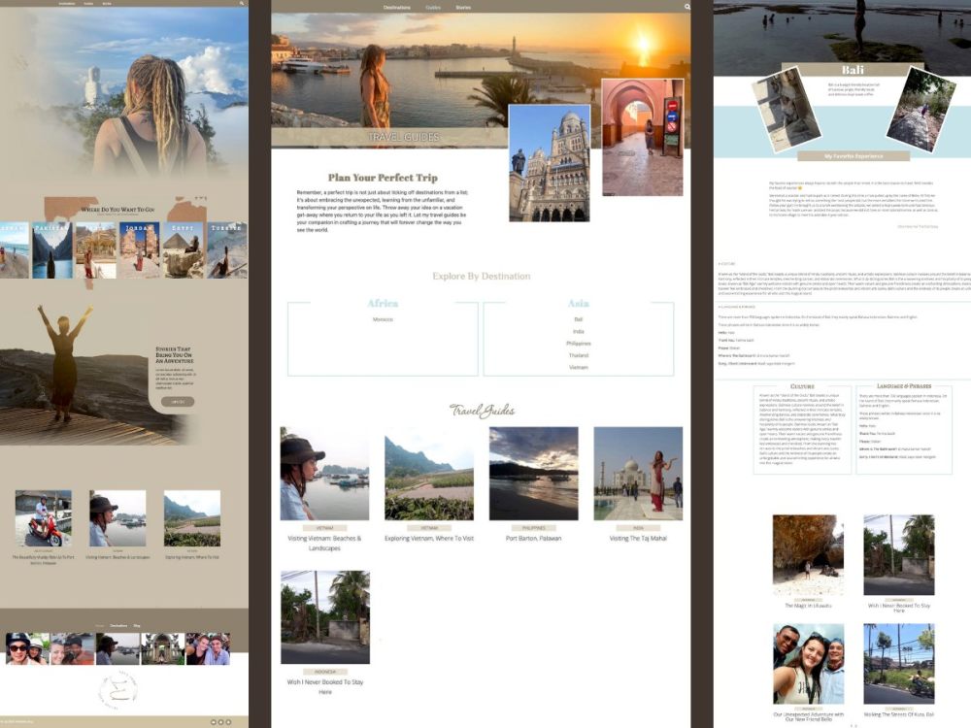Click Destinations link in home page footer
The width and height of the screenshot is (971, 728).
pos(118,626)
